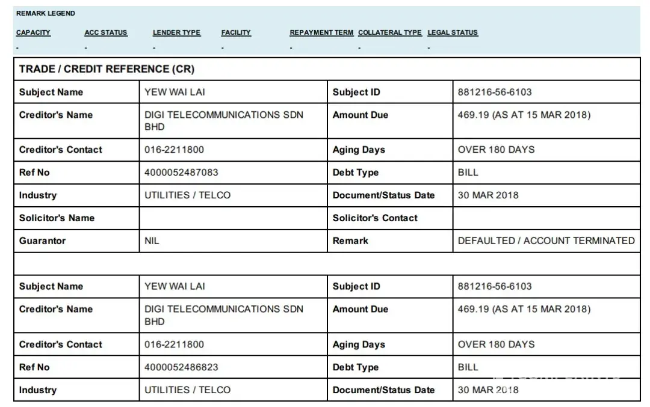Click the Guarantor field label
The image size is (650, 407).
click(42, 240)
